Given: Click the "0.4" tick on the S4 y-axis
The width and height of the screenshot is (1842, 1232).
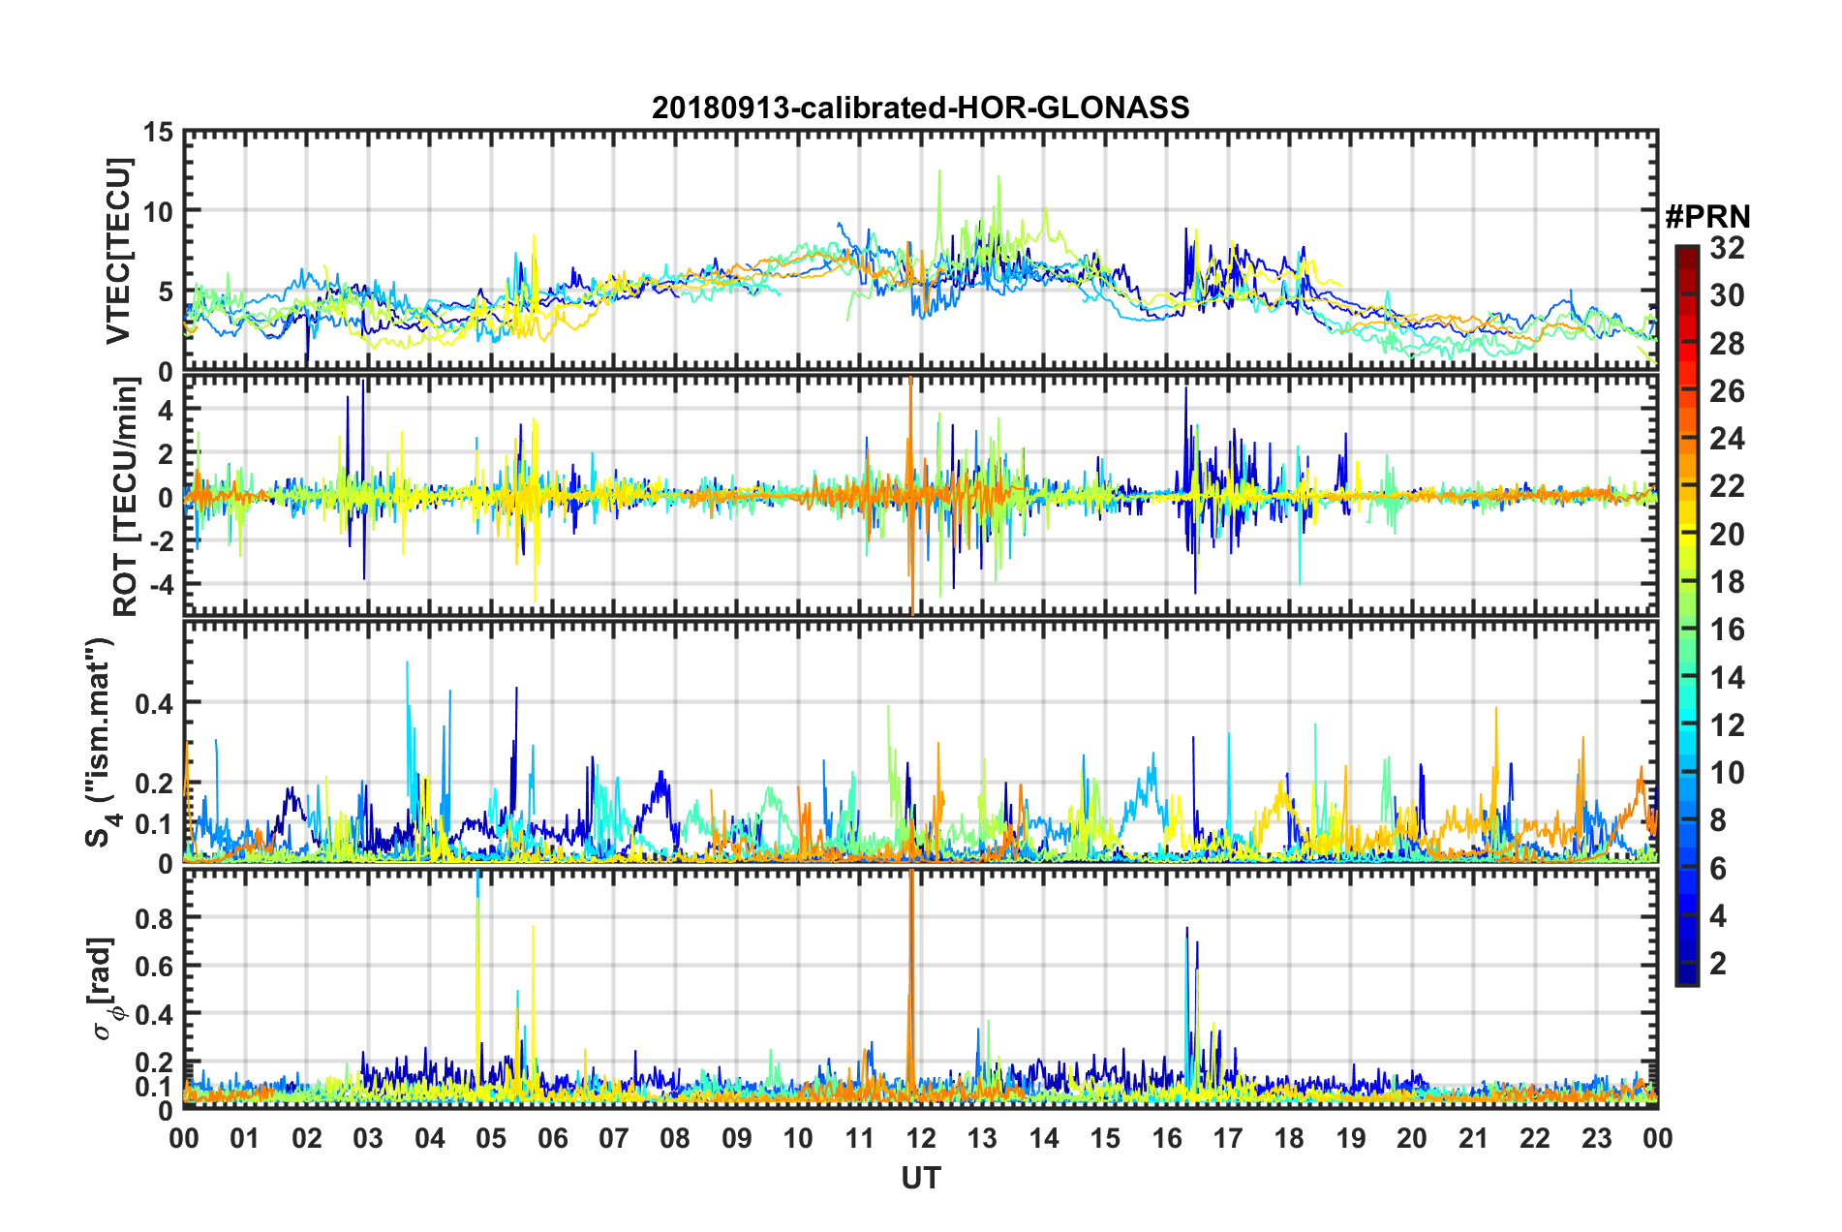Looking at the screenshot, I should 154,702.
